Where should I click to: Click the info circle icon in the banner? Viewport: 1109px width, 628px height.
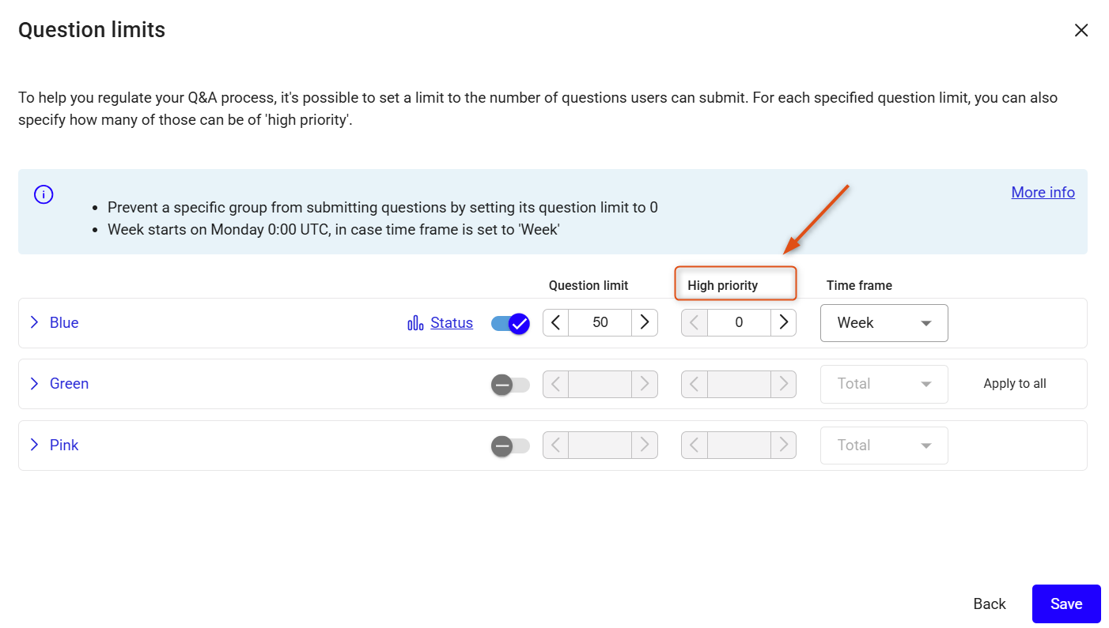coord(44,194)
